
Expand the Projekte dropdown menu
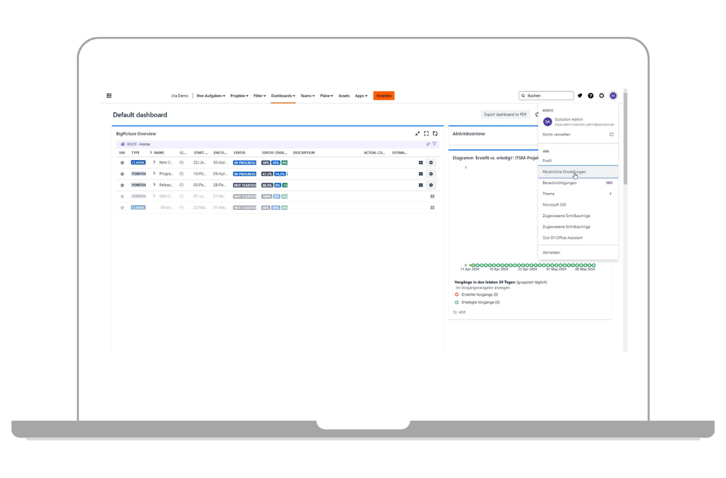(x=239, y=96)
